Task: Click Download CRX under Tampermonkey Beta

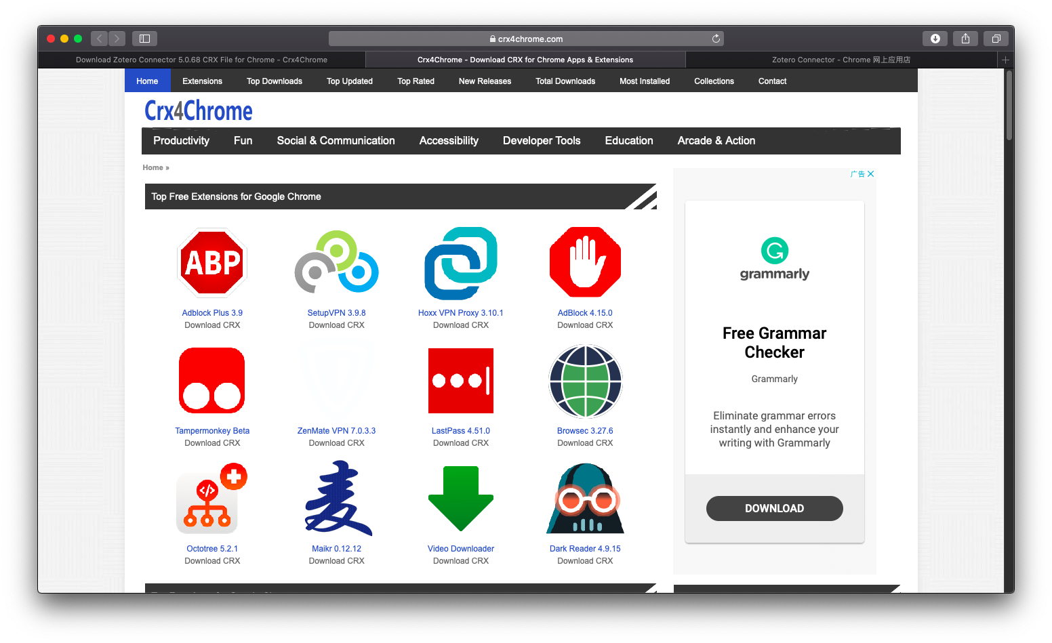Action: click(x=212, y=443)
